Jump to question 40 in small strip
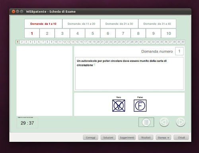 183,42
